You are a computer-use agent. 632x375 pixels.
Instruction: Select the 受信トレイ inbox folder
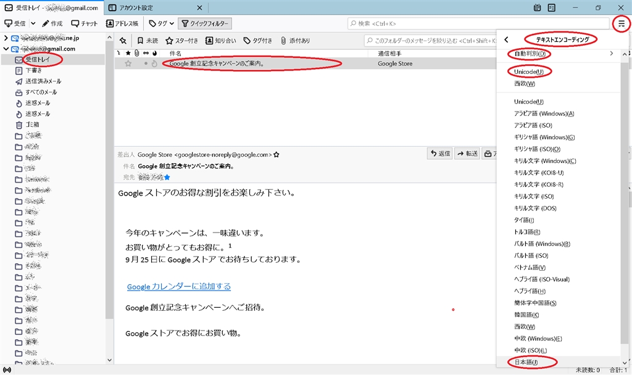coord(38,59)
